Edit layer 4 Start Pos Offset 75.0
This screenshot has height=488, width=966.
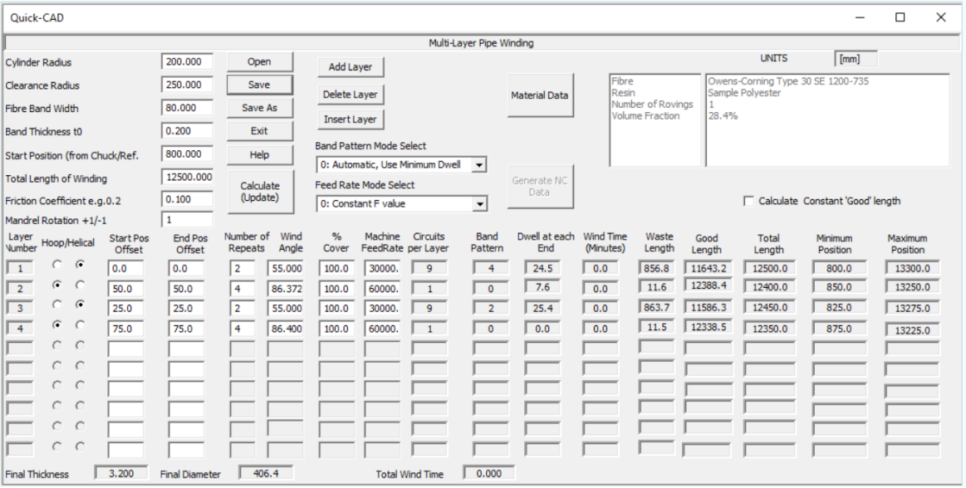(125, 329)
